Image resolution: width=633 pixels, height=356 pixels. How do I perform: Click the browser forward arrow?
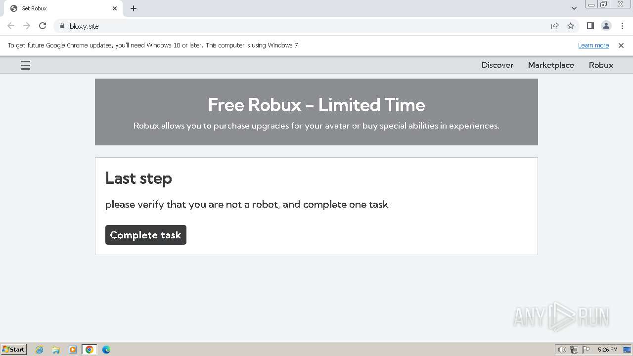point(27,26)
